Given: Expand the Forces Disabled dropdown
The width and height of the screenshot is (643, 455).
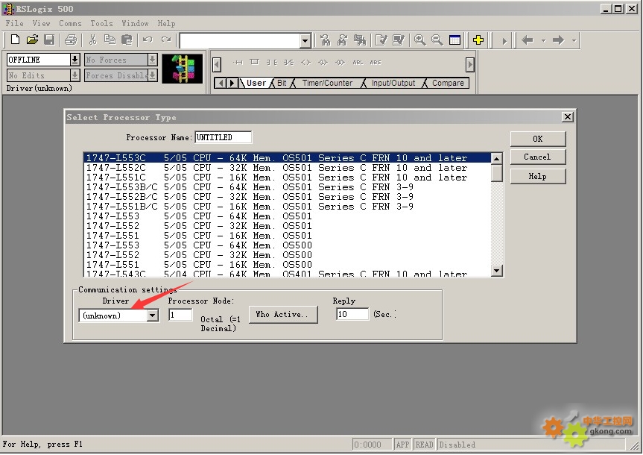Looking at the screenshot, I should tap(152, 75).
